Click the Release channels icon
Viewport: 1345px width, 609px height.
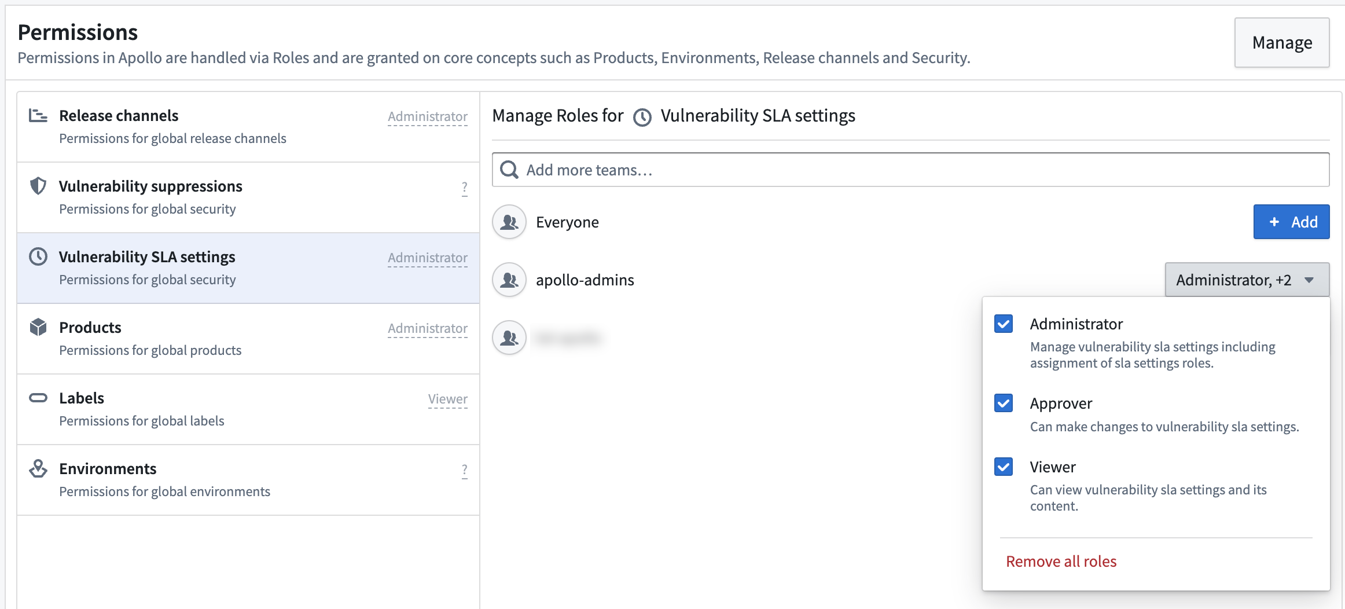[x=38, y=115]
